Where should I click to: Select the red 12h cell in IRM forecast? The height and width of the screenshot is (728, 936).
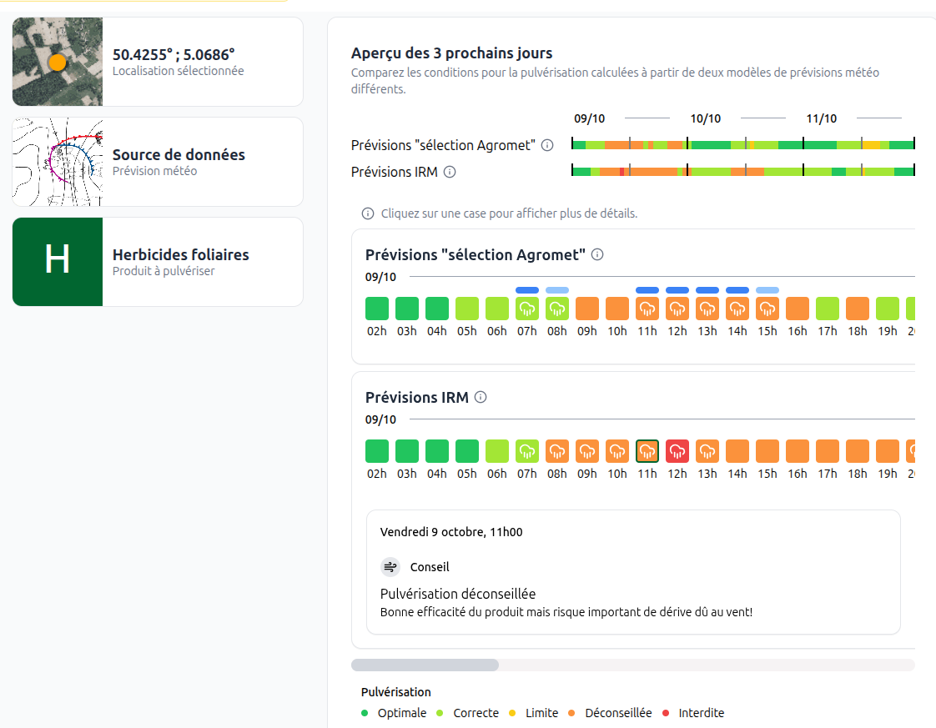(x=677, y=451)
